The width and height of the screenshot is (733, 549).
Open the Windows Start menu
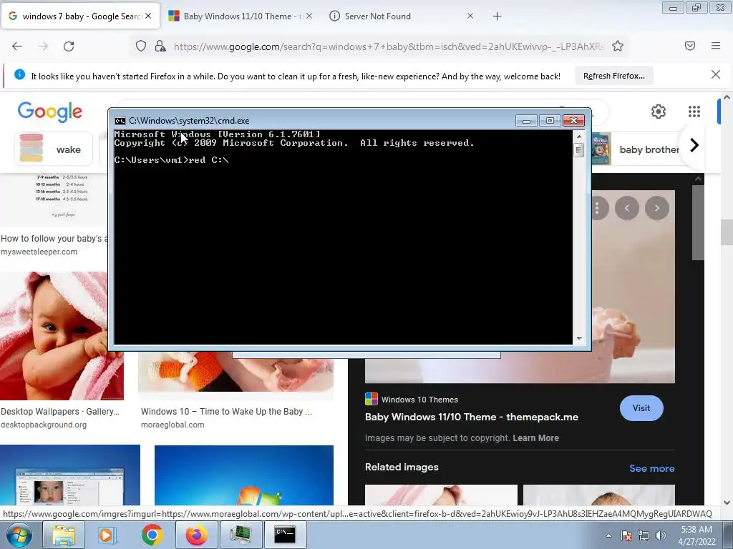[x=19, y=535]
